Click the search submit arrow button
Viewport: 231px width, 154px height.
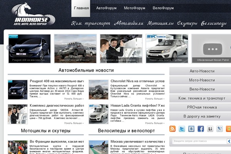tap(229, 141)
